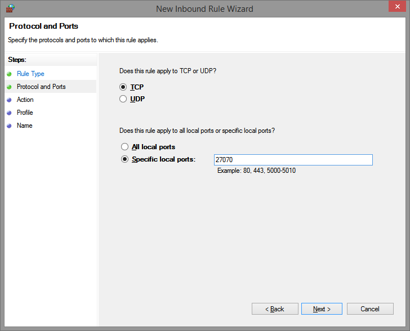
Task: Click the blue bullet beside Profile
Action: coord(9,113)
